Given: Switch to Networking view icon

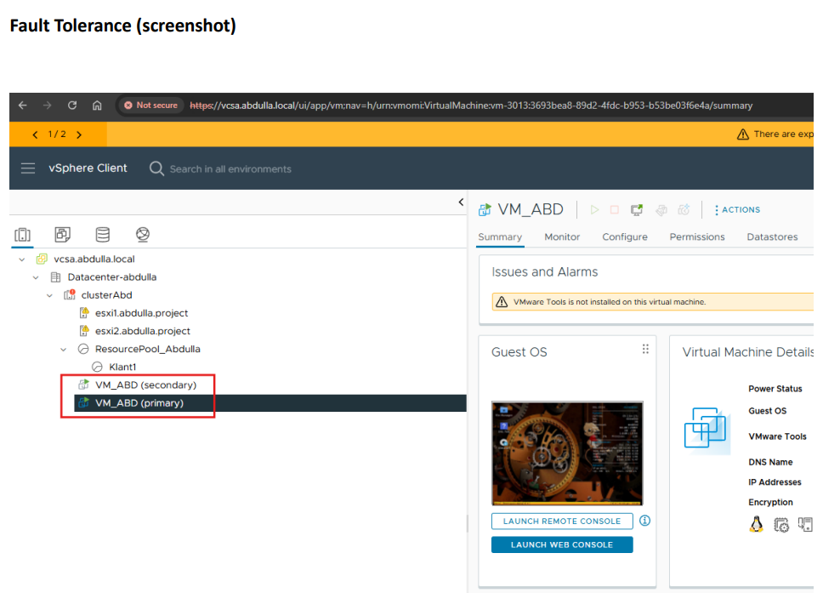Looking at the screenshot, I should 143,234.
